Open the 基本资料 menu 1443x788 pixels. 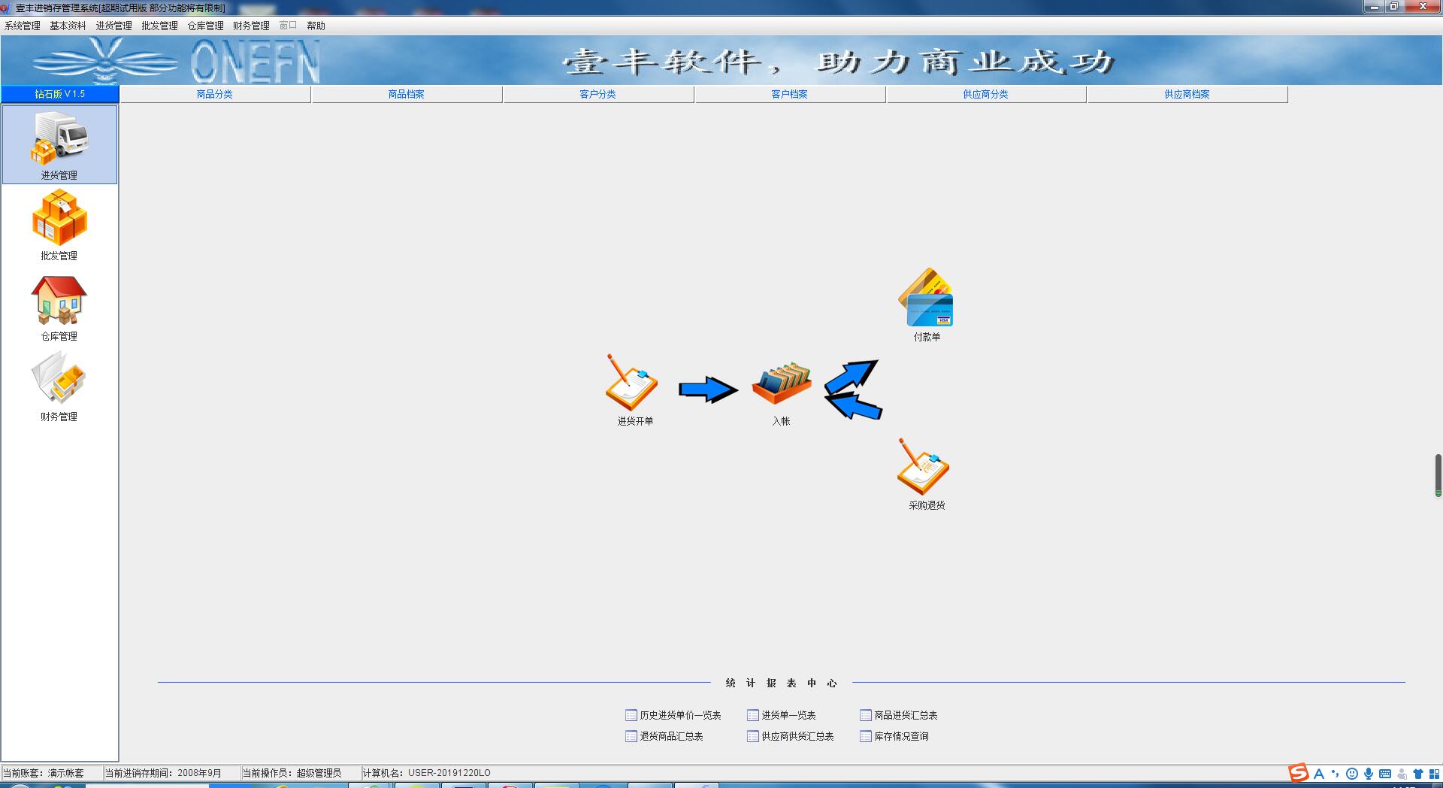68,26
